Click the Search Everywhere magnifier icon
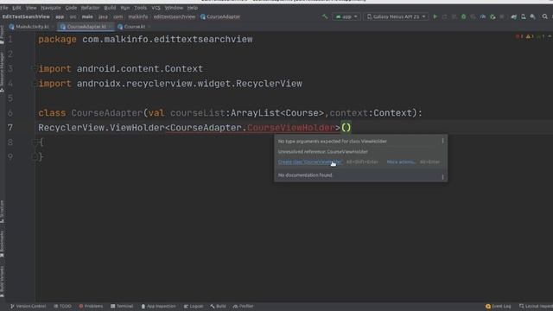This screenshot has width=553, height=311. click(545, 16)
